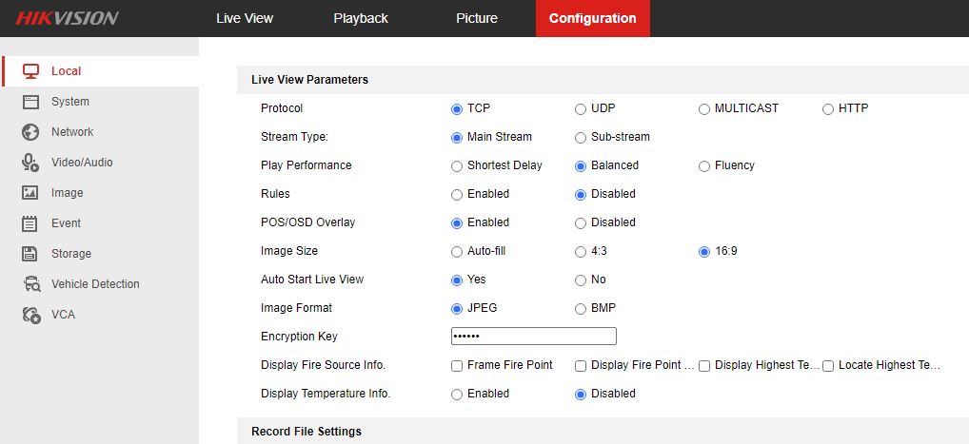
Task: Switch to the Live View tab
Action: click(245, 18)
